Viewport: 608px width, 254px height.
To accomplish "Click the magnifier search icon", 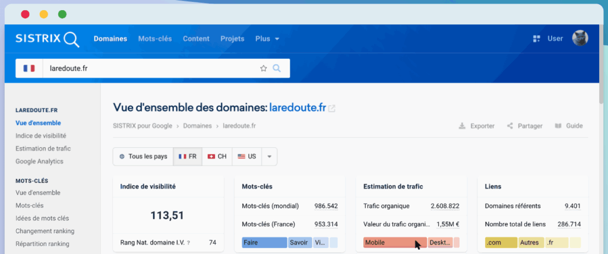I will [277, 68].
